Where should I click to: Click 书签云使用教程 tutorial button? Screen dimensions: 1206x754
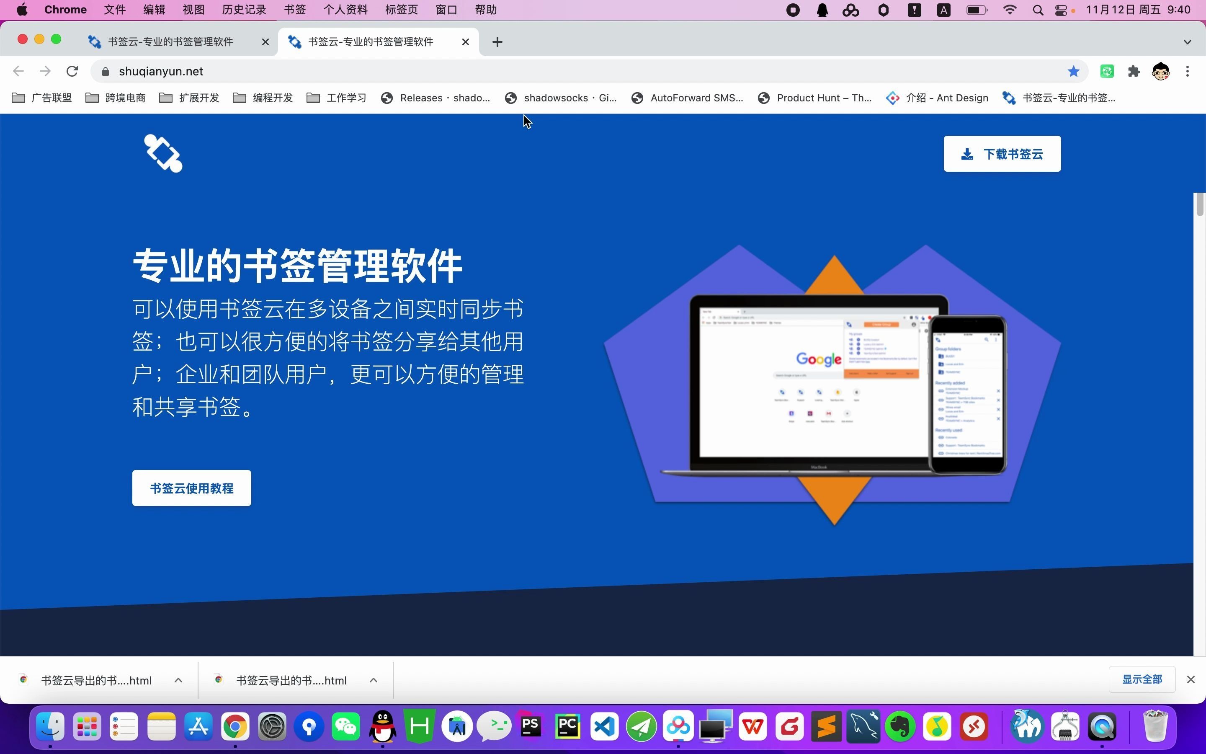tap(192, 488)
